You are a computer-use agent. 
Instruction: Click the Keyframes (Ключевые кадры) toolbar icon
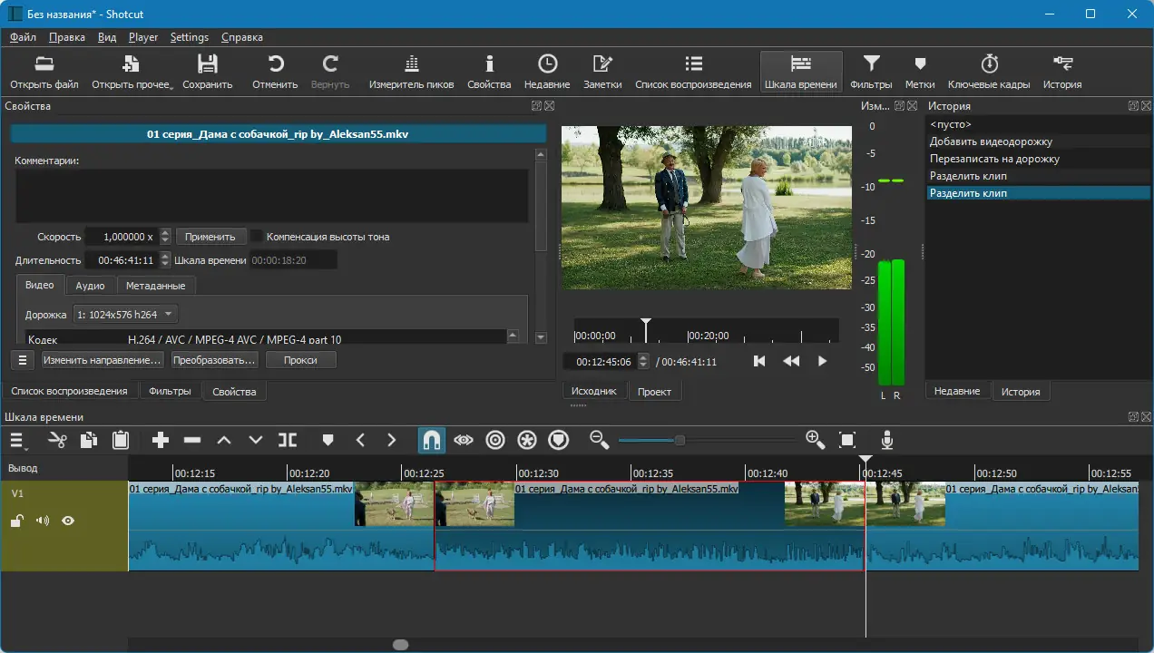[988, 72]
